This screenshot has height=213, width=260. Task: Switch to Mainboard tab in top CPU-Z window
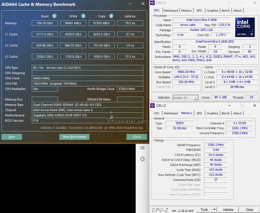pyautogui.click(x=171, y=11)
